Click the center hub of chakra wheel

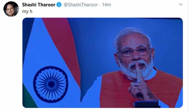51,84
